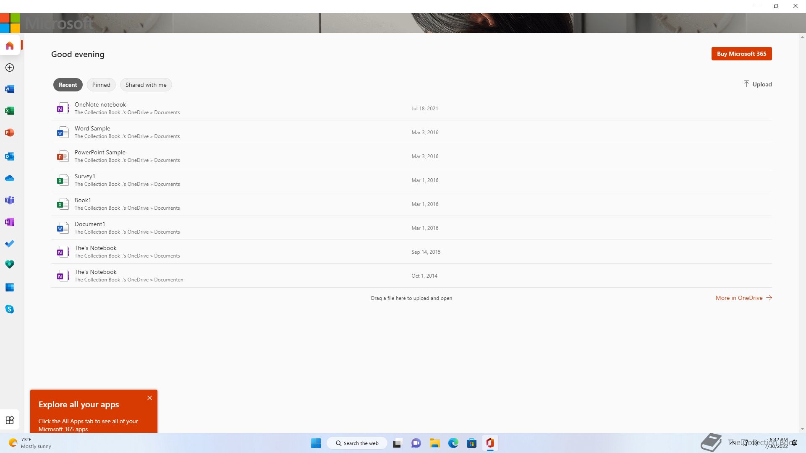Click the Microsoft logo
The image size is (806, 453).
point(10,23)
